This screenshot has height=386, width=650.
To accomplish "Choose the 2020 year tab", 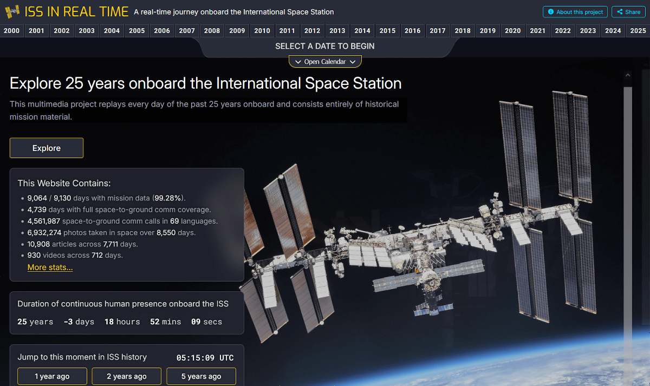I will [x=512, y=31].
